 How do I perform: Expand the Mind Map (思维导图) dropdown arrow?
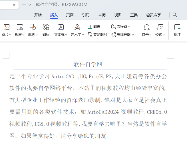[x=133, y=35]
